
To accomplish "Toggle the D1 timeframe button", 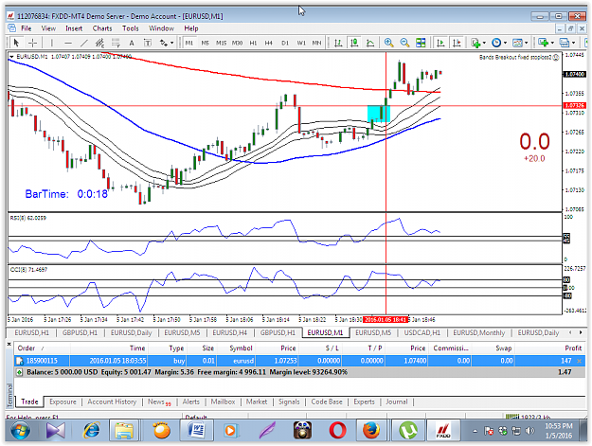I will point(285,43).
